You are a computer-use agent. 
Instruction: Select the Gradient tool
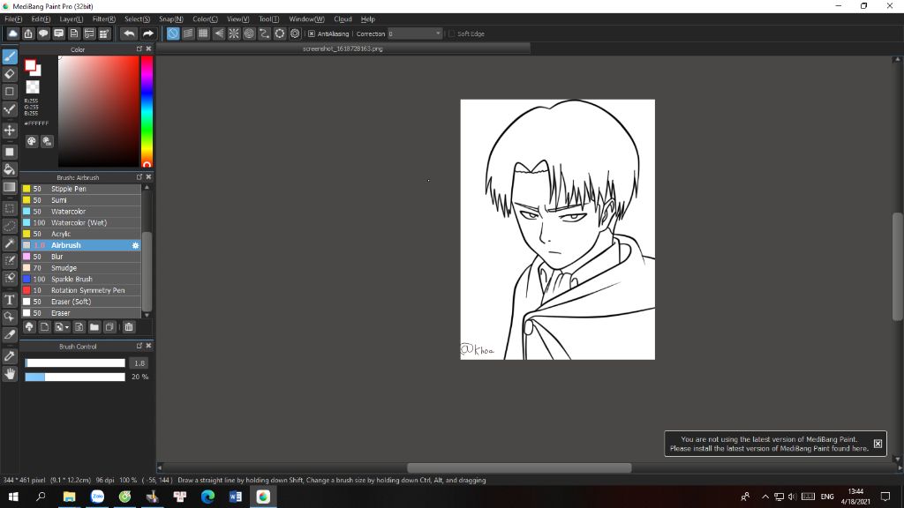point(10,187)
